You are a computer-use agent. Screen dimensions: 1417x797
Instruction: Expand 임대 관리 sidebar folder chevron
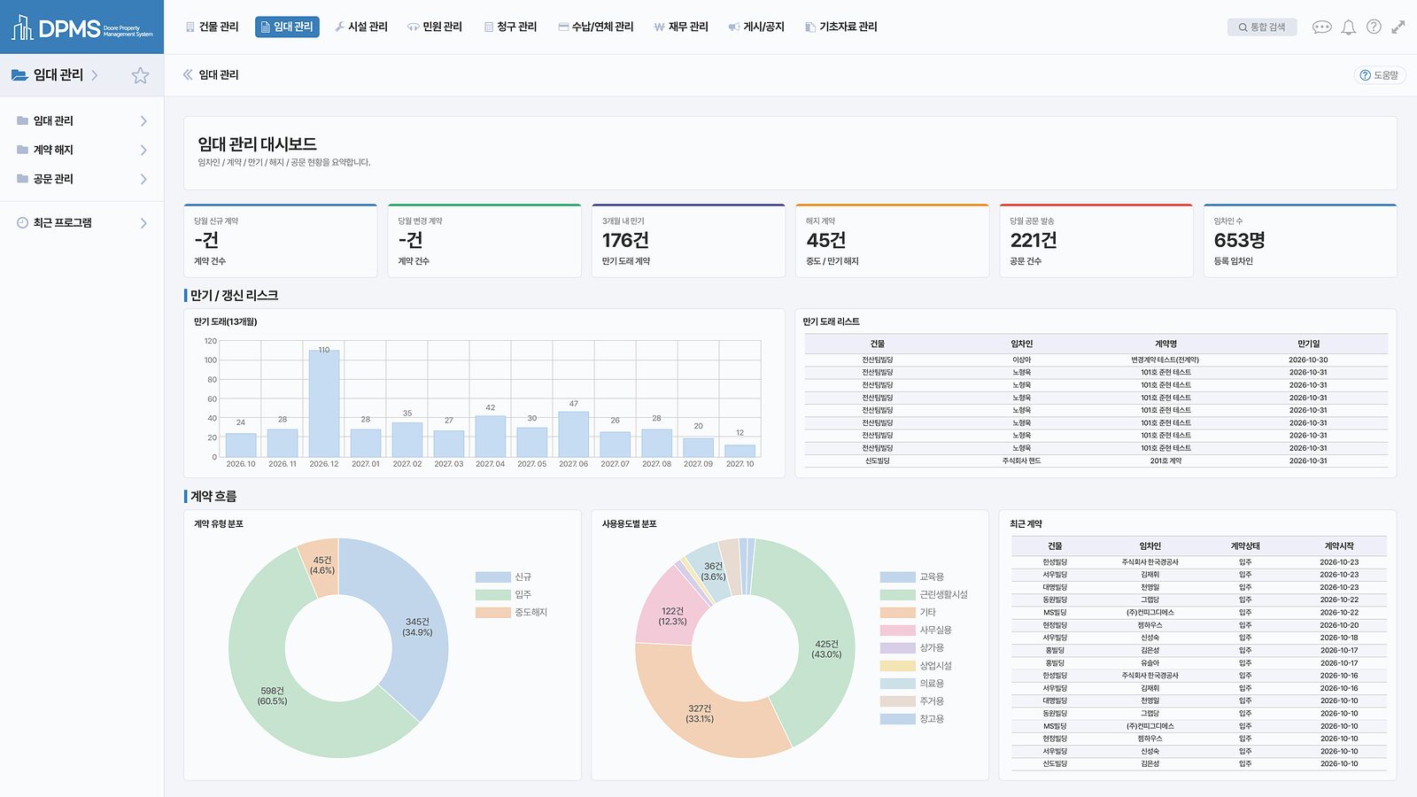tap(143, 120)
